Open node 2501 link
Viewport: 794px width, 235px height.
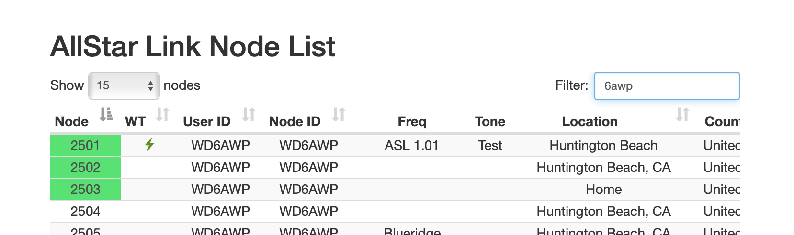tap(85, 145)
